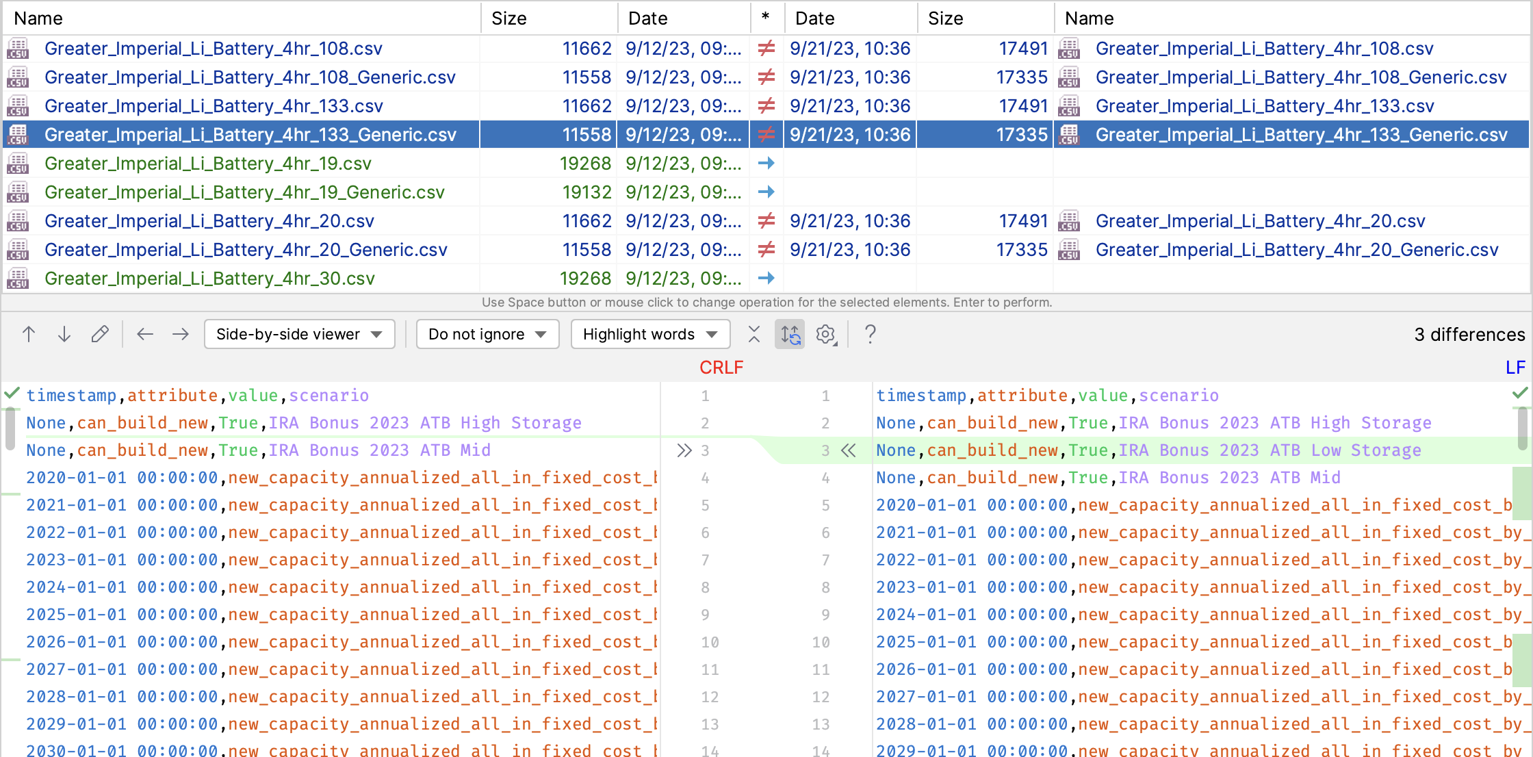
Task: Select Greater_Imperial_Li_Battery_4hr_20_Generic.csv in left list
Action: tap(246, 250)
